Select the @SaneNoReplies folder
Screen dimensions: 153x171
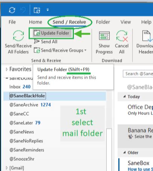26,141
